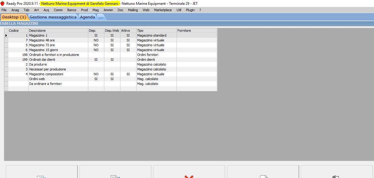Switch to the Gestione messaggistica tab
Image resolution: width=374 pixels, height=178 pixels.
pos(53,17)
